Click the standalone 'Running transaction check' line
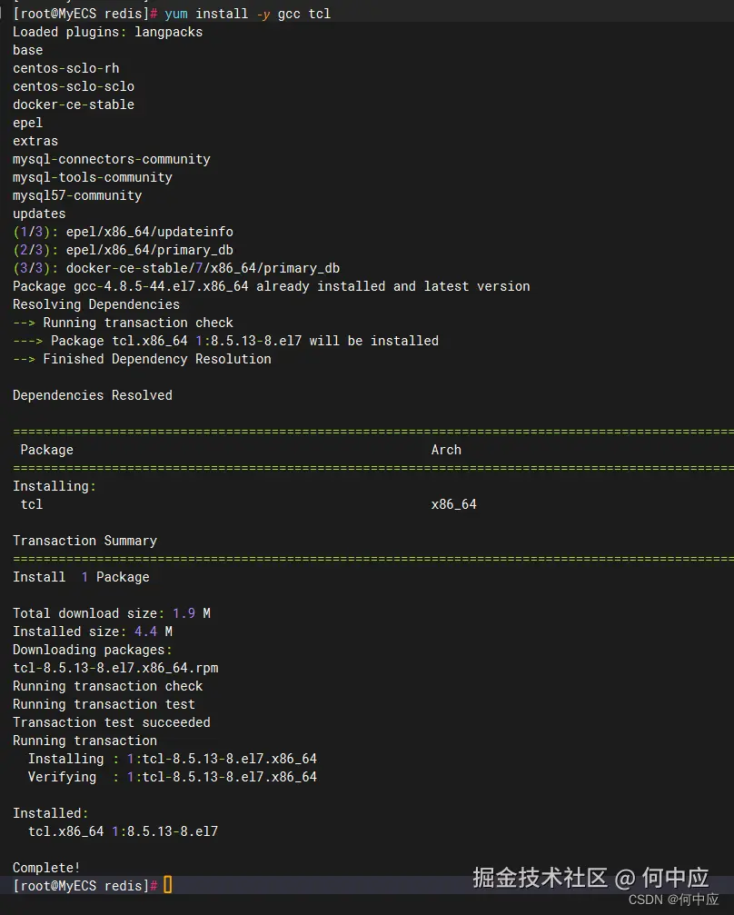 click(x=107, y=686)
